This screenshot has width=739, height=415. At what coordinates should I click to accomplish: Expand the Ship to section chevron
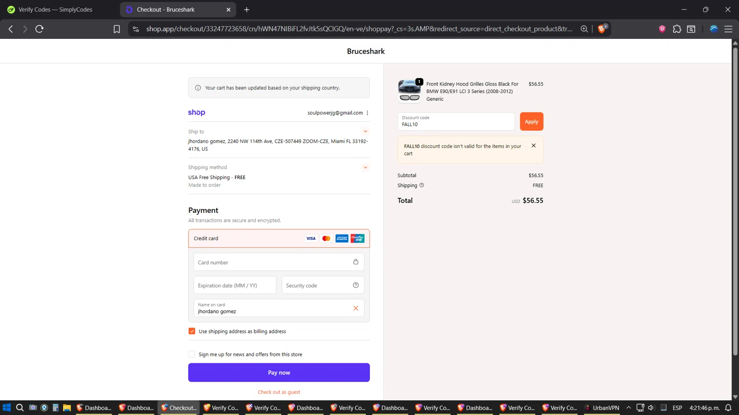click(x=366, y=131)
